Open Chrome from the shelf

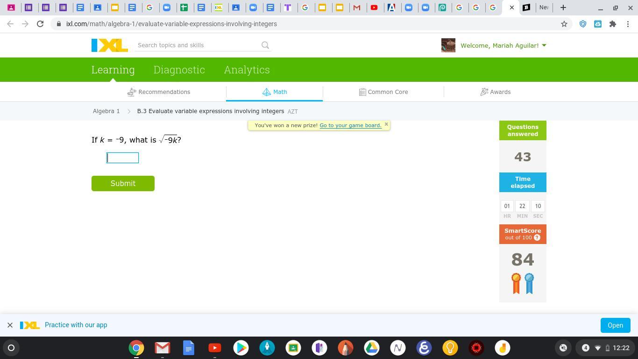136,348
